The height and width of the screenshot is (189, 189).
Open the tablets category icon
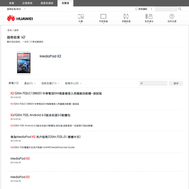[103, 16]
